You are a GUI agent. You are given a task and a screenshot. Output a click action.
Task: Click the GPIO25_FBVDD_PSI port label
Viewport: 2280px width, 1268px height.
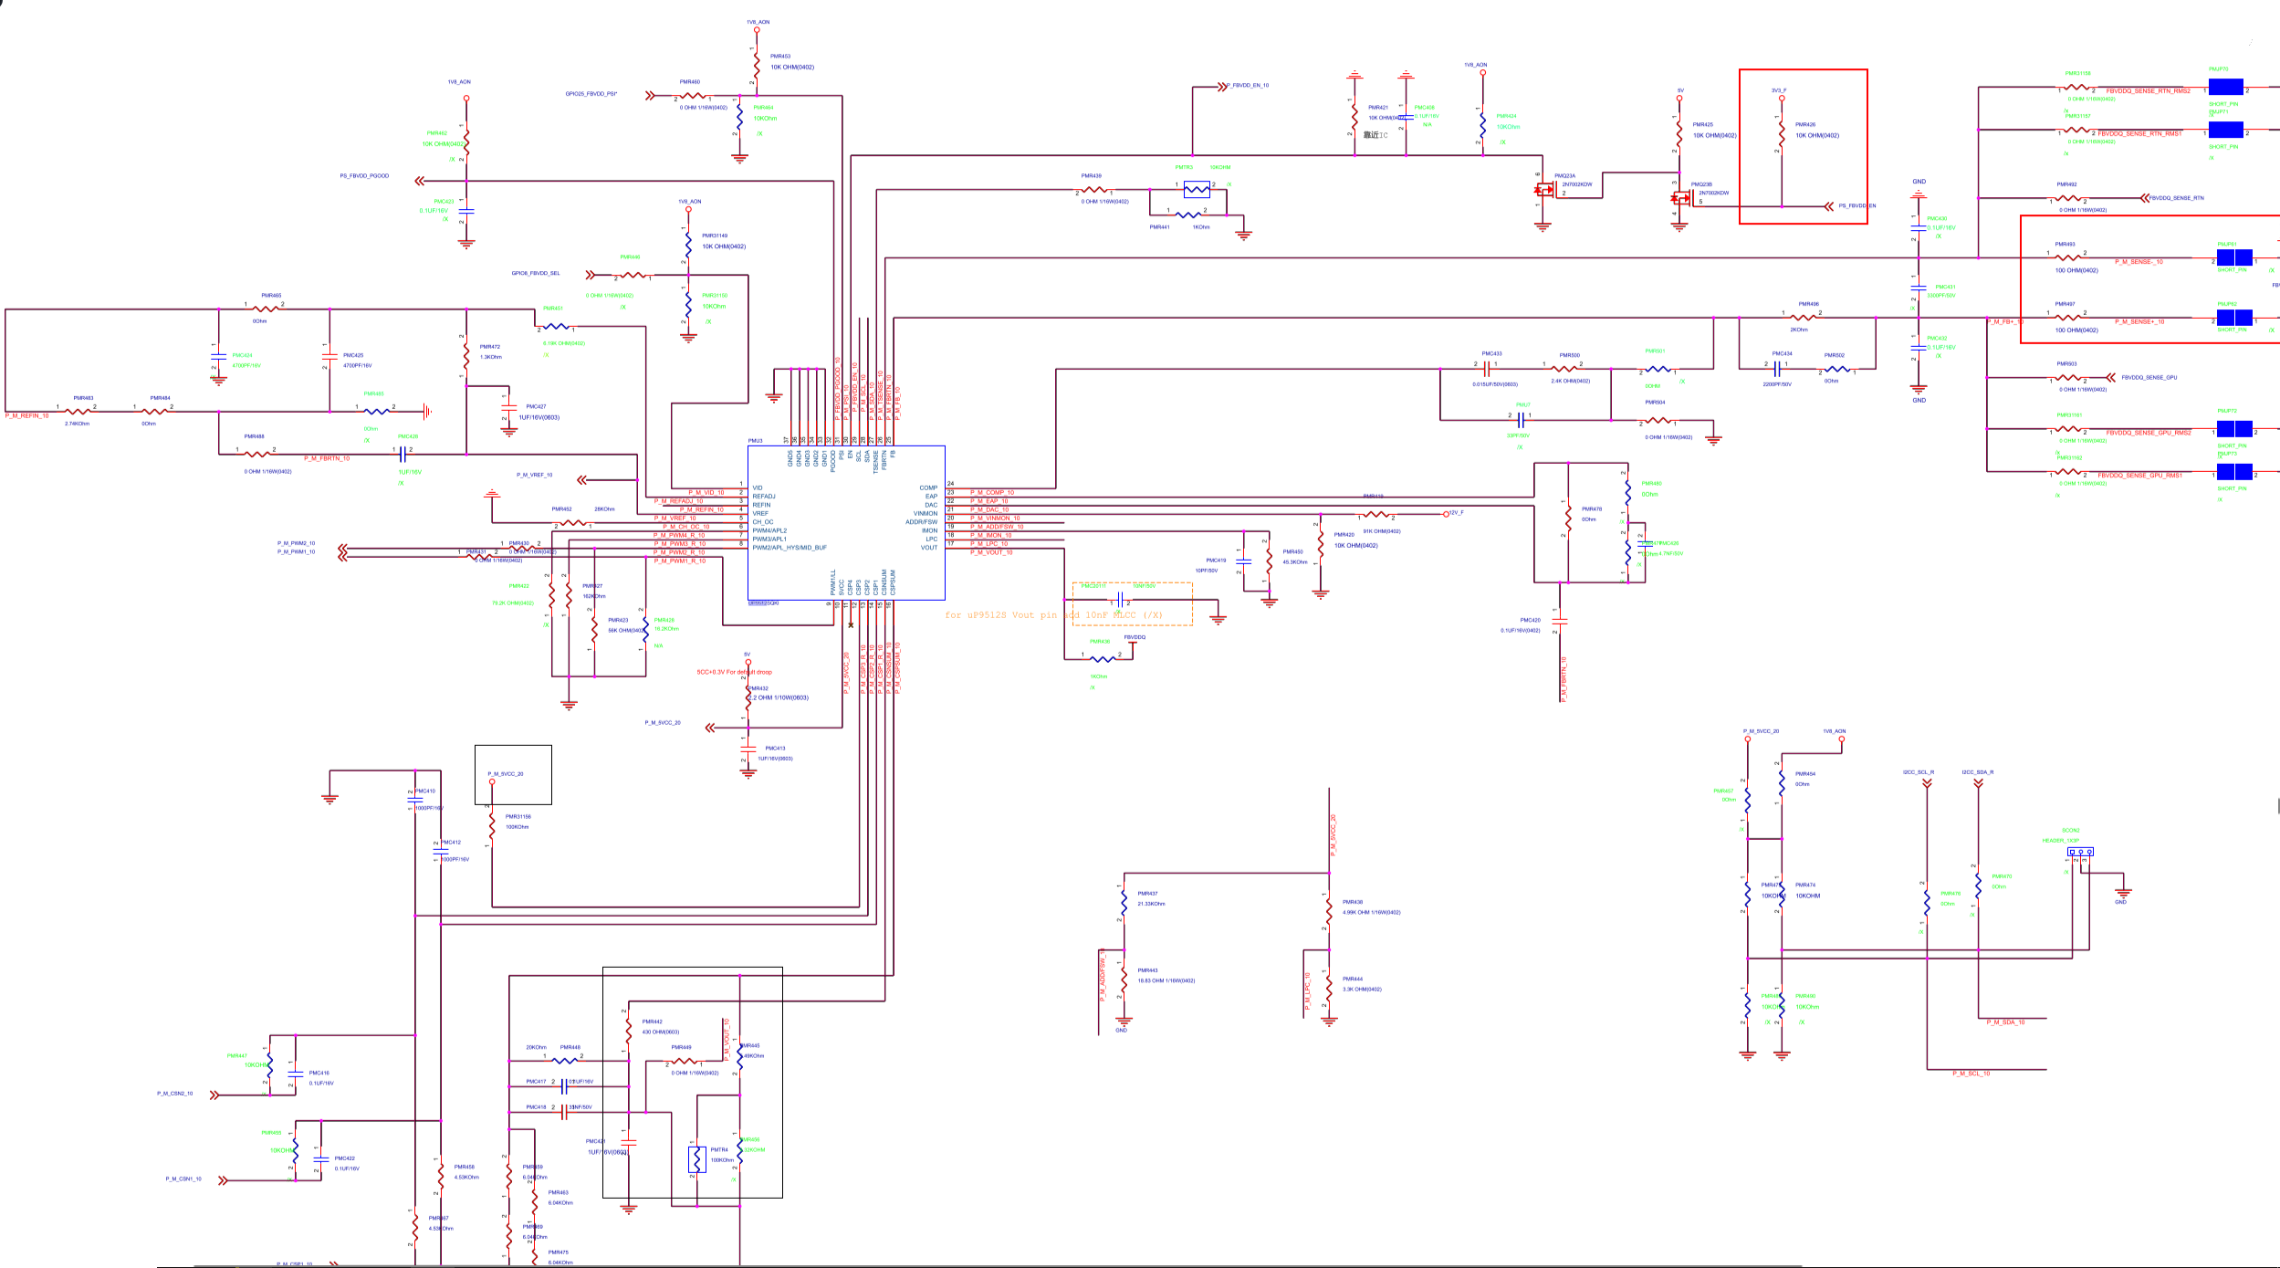[x=591, y=94]
